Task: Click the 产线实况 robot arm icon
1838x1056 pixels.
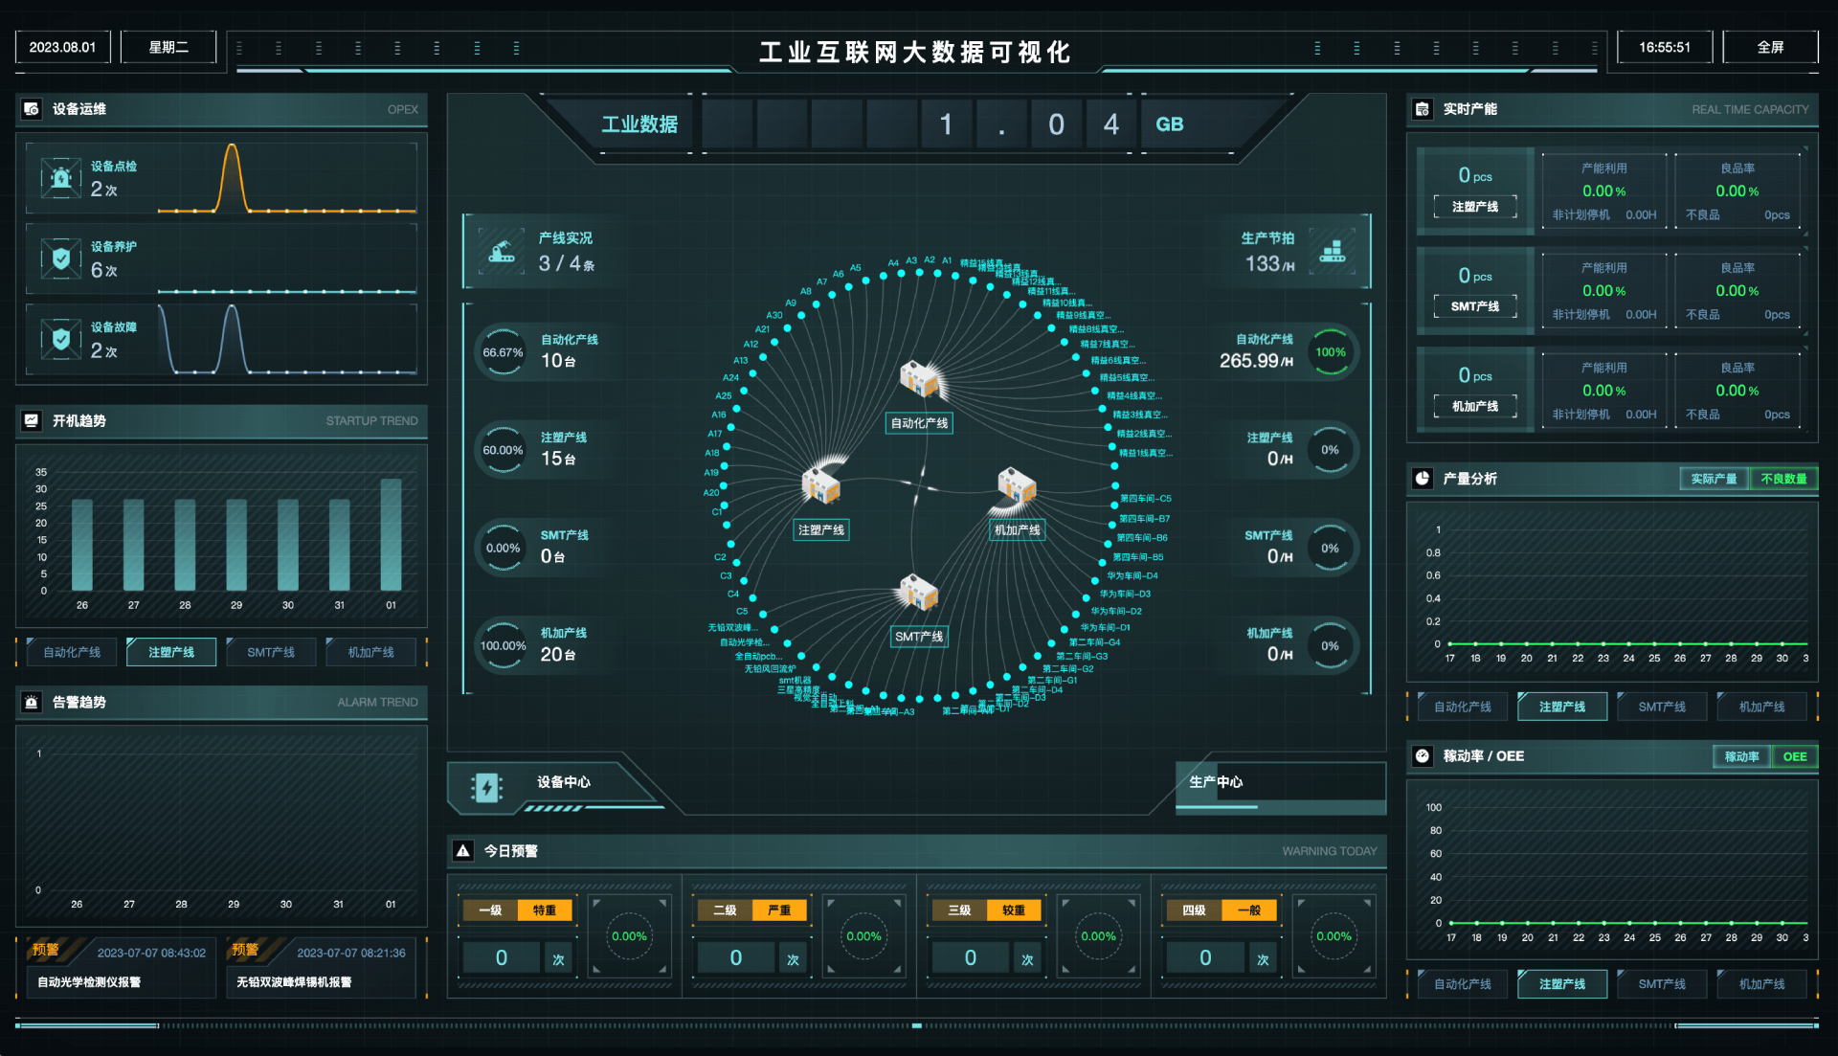Action: (502, 252)
